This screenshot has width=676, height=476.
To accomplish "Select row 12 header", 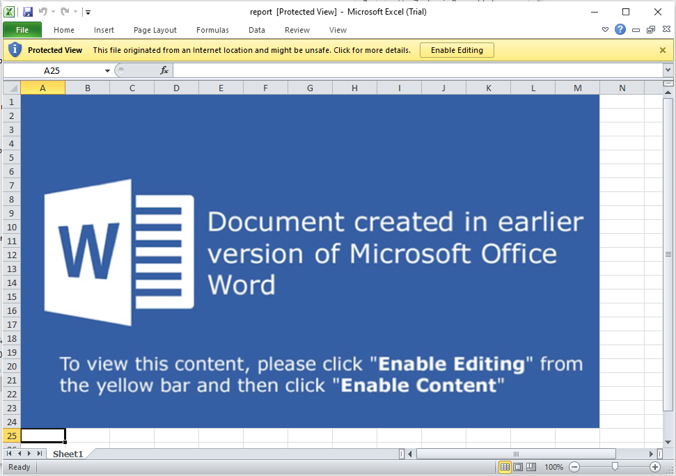I will (x=12, y=255).
